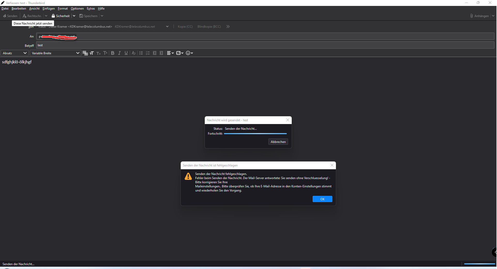Open the Extras menu
The image size is (497, 269).
click(91, 9)
